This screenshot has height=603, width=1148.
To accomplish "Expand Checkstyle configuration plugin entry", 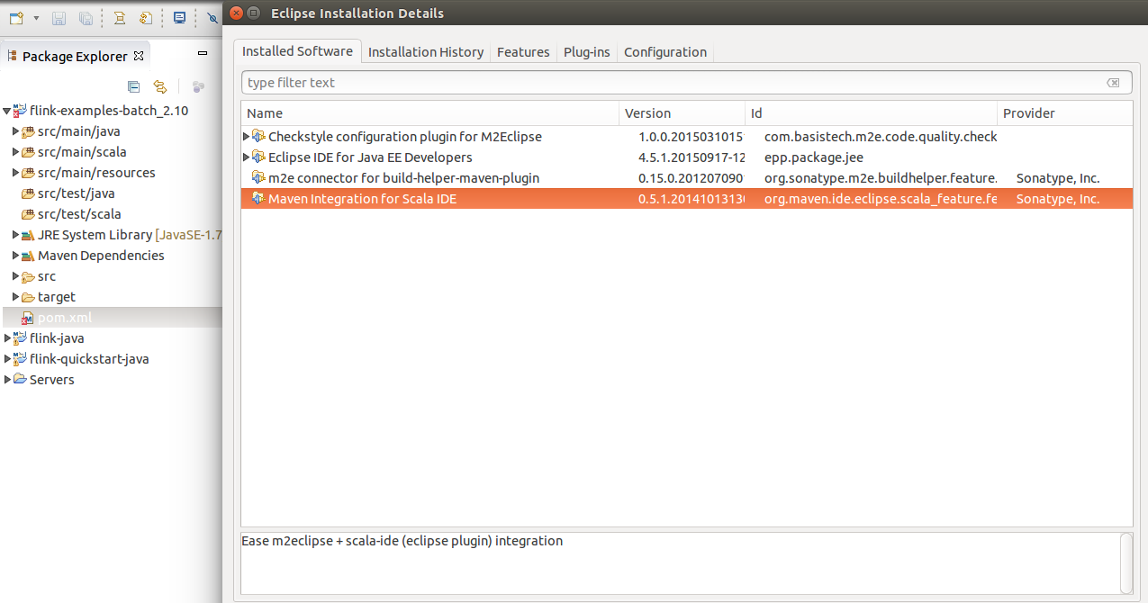I will [247, 137].
